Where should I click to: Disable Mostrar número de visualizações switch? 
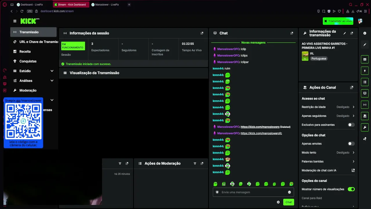[x=351, y=189]
